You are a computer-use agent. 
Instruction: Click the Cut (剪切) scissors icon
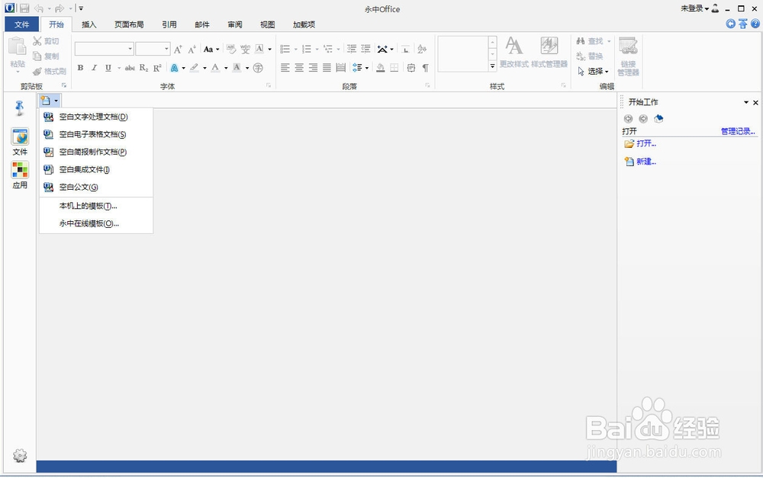(x=37, y=41)
